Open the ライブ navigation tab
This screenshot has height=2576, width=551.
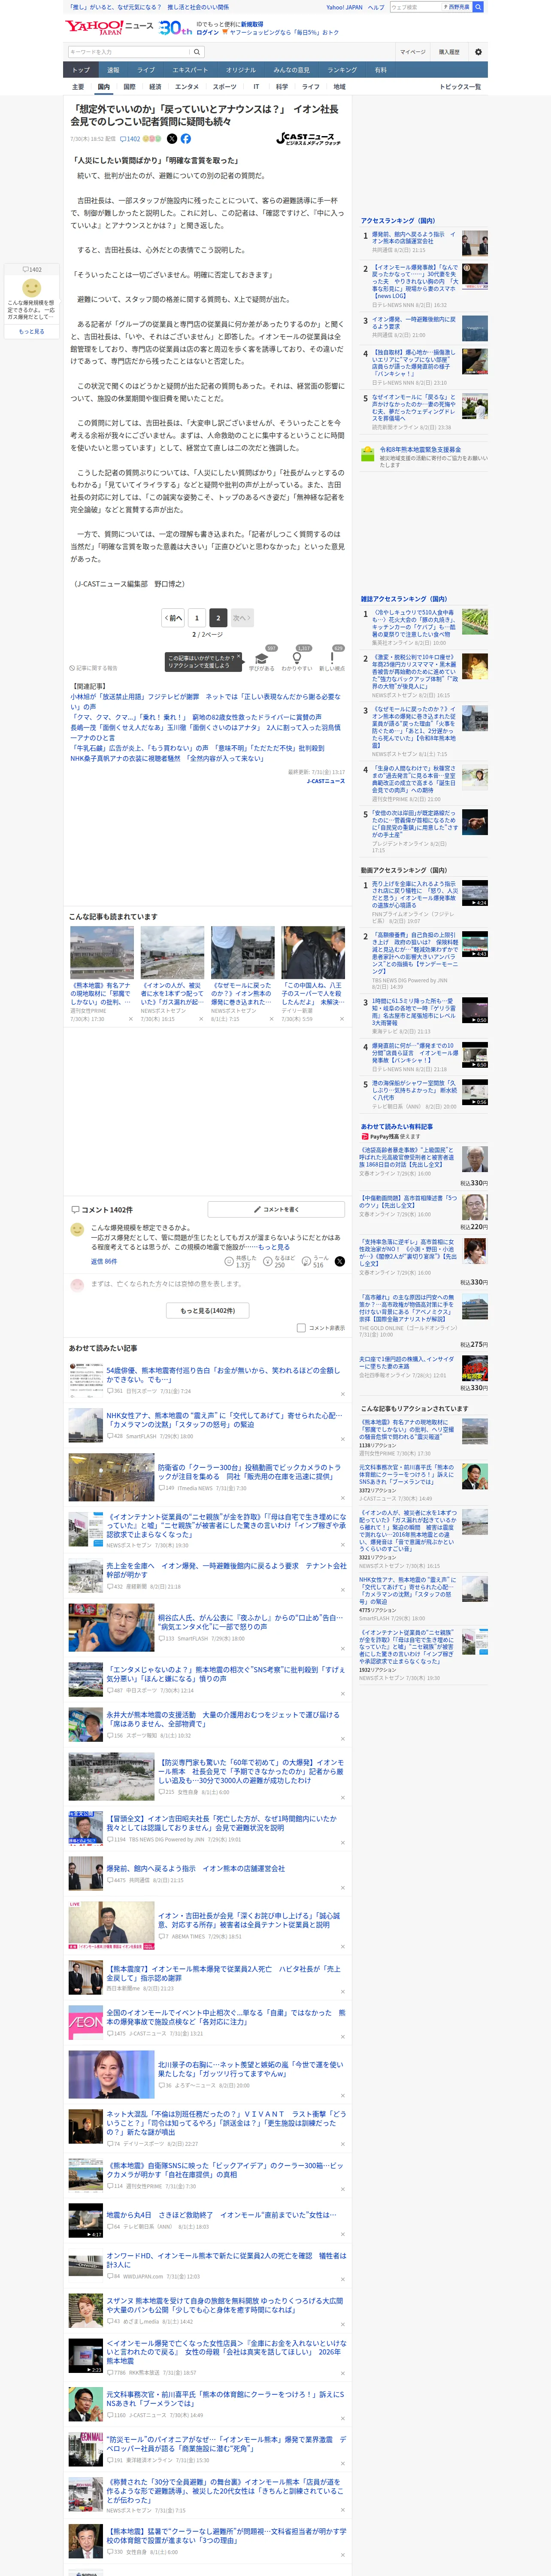(x=146, y=70)
